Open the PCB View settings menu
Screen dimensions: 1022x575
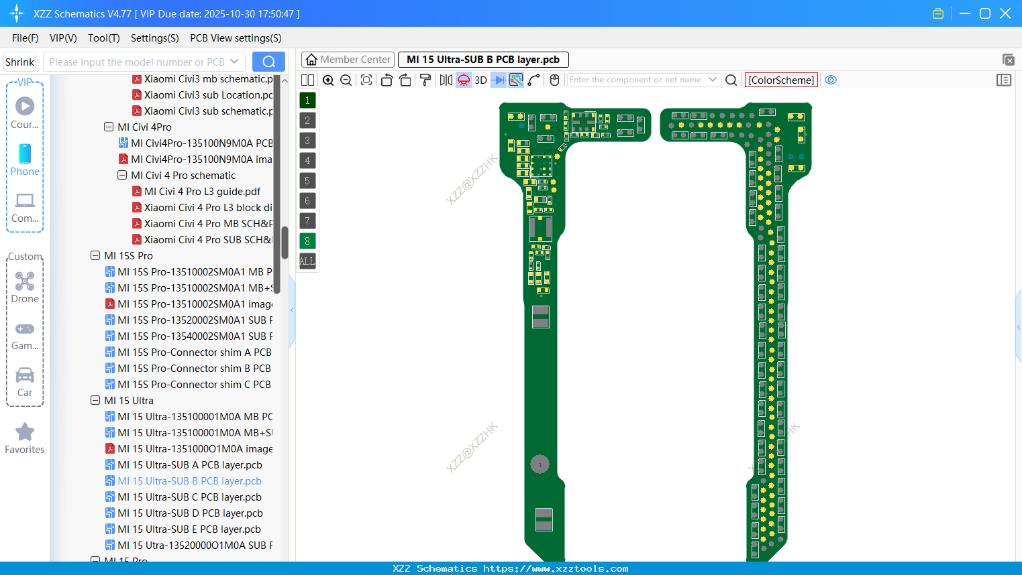pyautogui.click(x=235, y=38)
